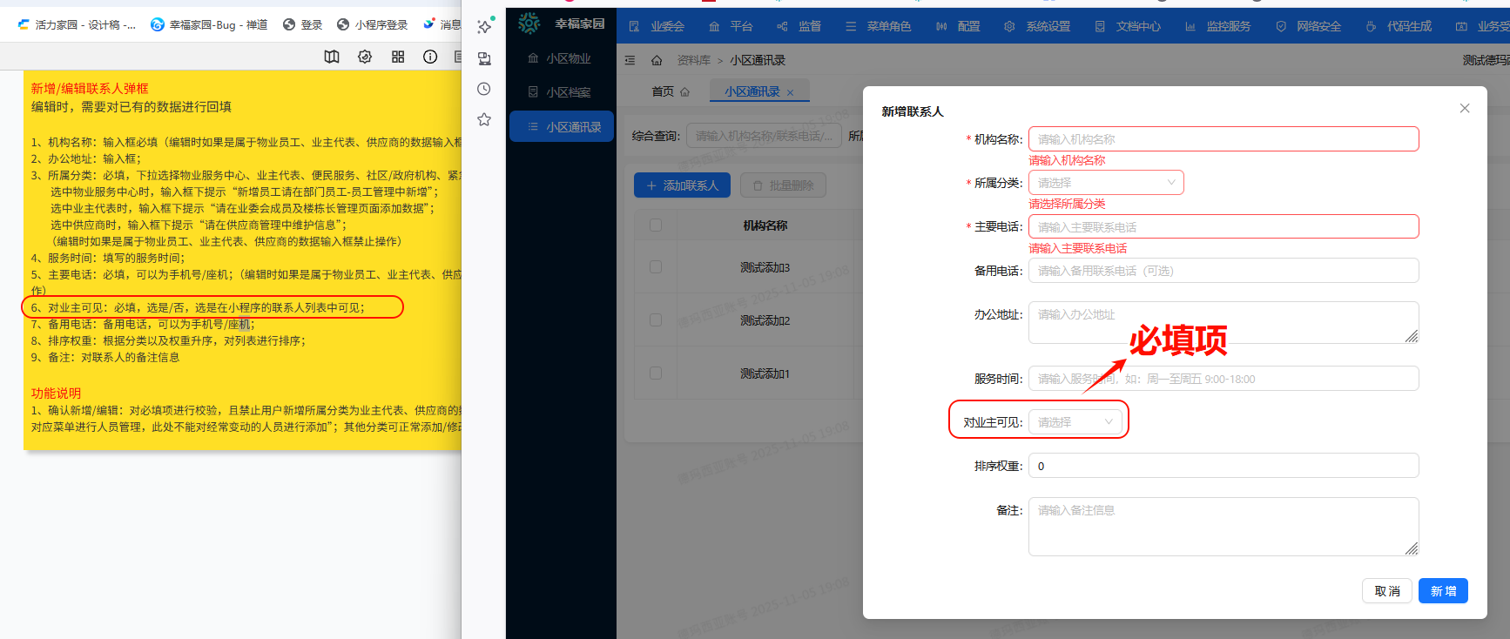Click the 测试添加2 table cell
The width and height of the screenshot is (1510, 639).
tap(765, 320)
